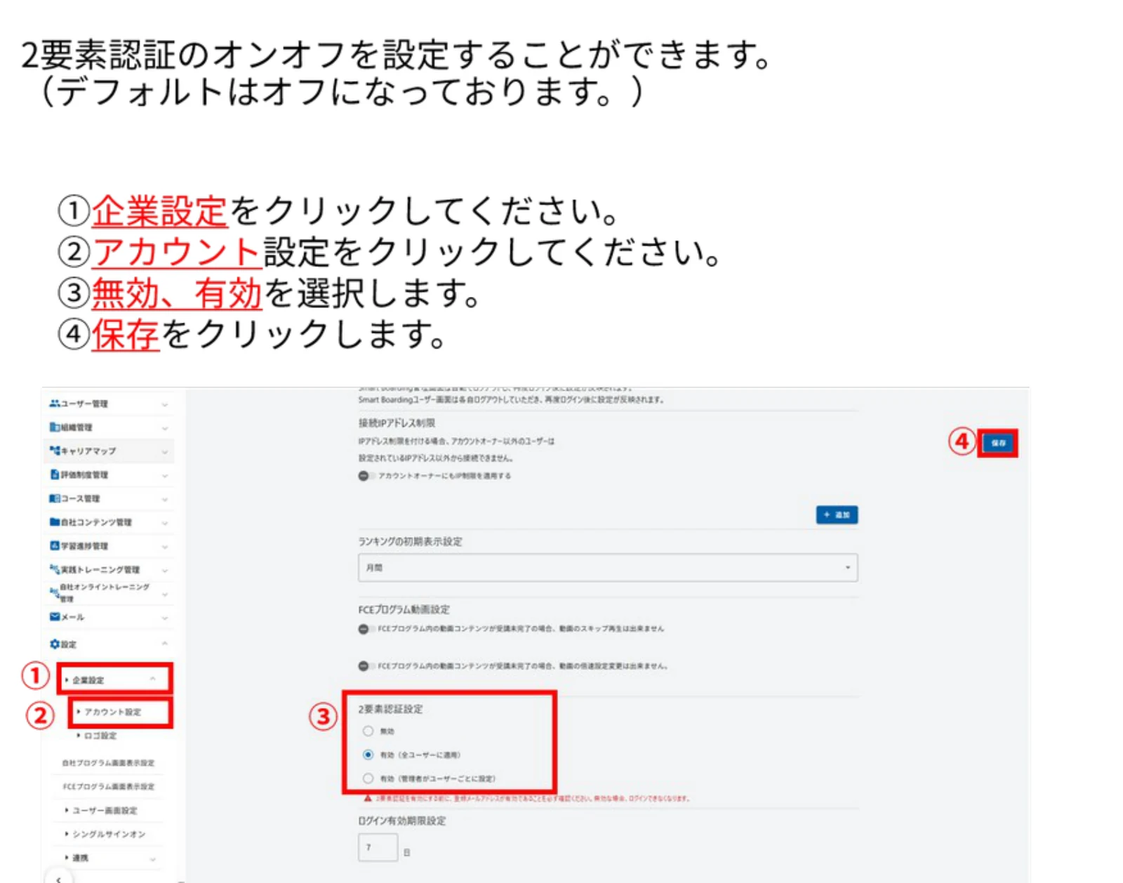Click the 学習進捗管理 chart icon

(x=55, y=545)
